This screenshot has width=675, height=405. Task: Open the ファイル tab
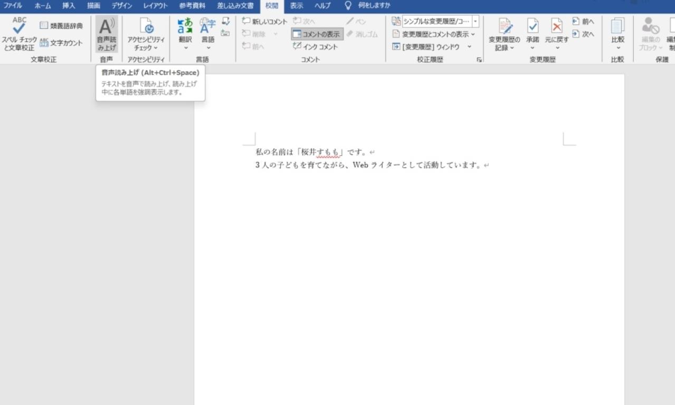point(13,6)
